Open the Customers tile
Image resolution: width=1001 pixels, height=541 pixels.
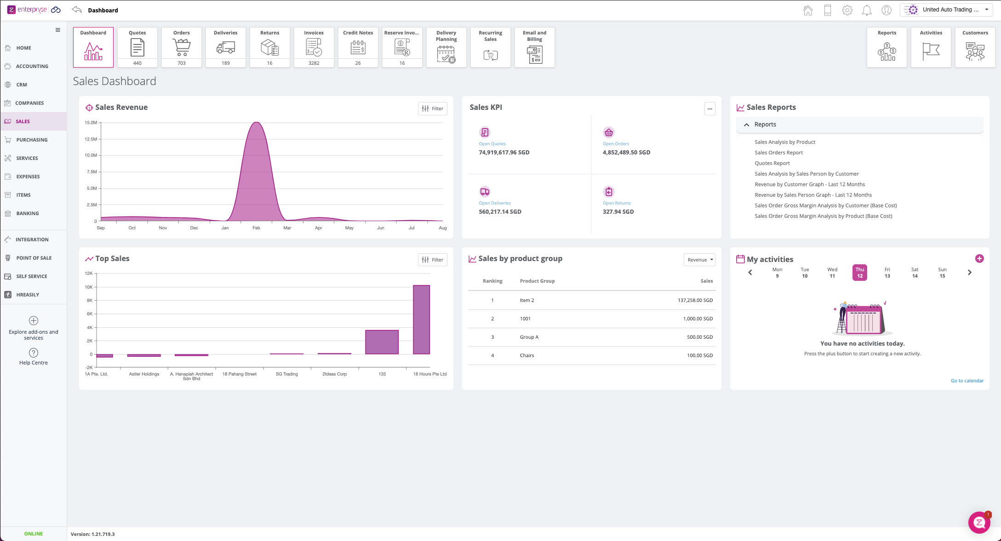[x=975, y=47]
